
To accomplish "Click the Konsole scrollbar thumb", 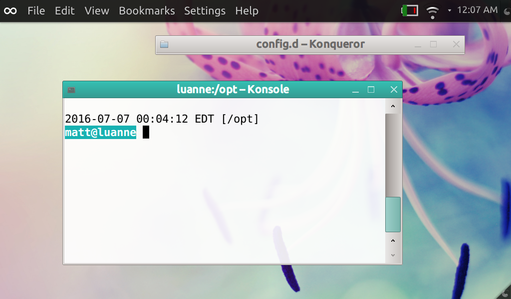I will (393, 214).
